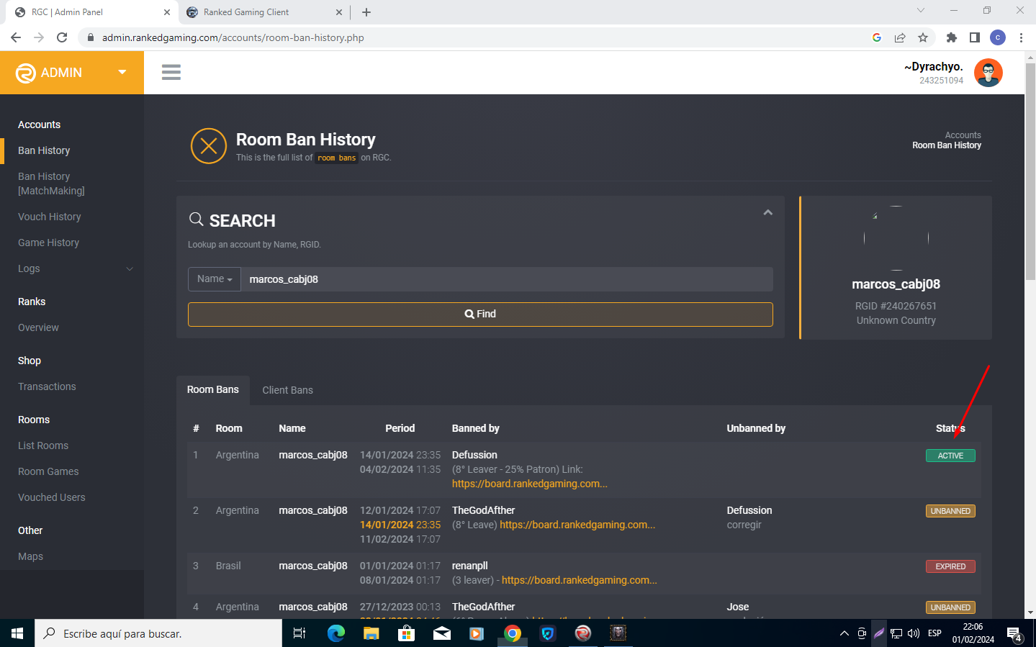Click the search field containing marcos_cabj08

(x=506, y=279)
